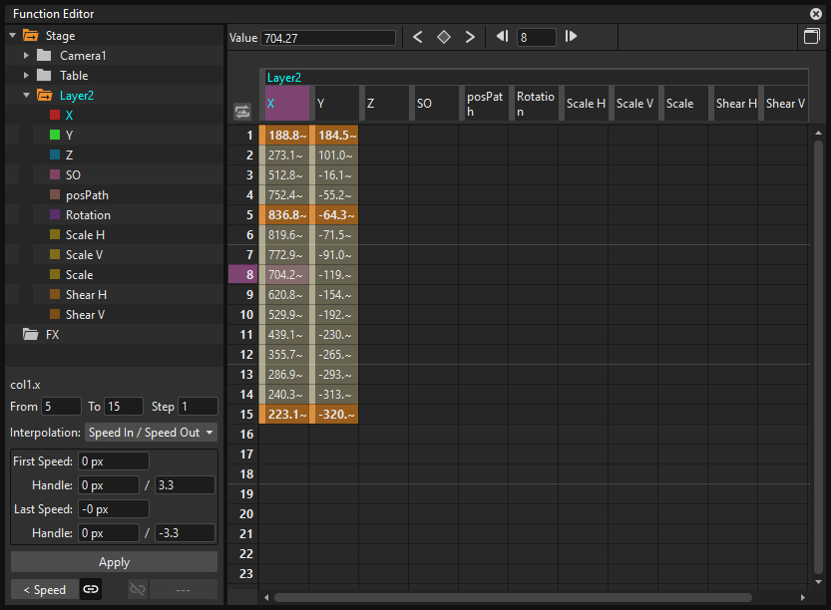
Task: Select X cell 704.2 at frame 8
Action: click(286, 274)
